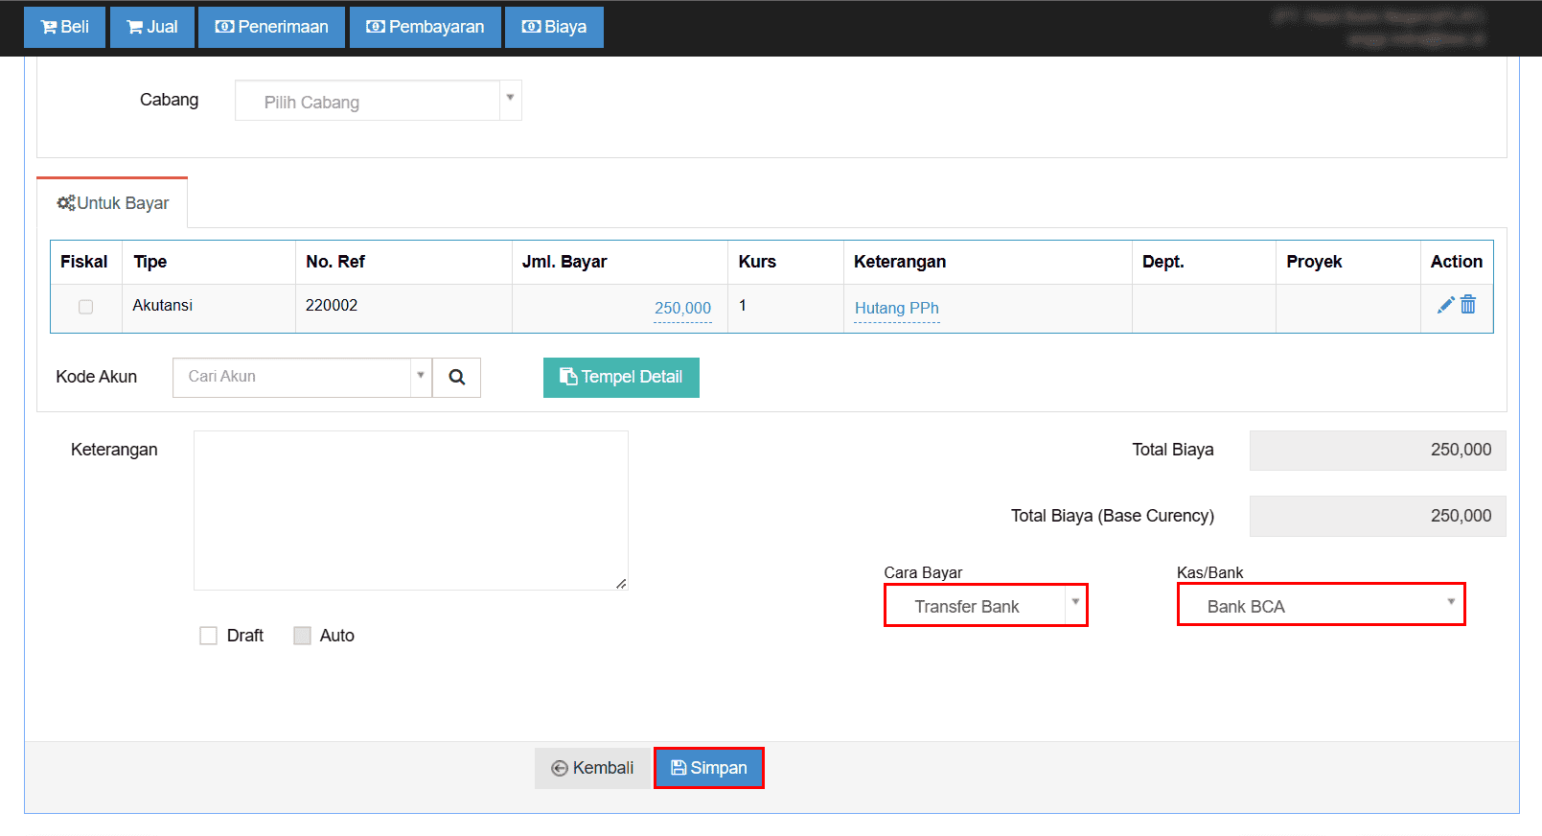Open the Cara Bayar Transfer Bank dropdown
The height and width of the screenshot is (836, 1542).
[985, 606]
